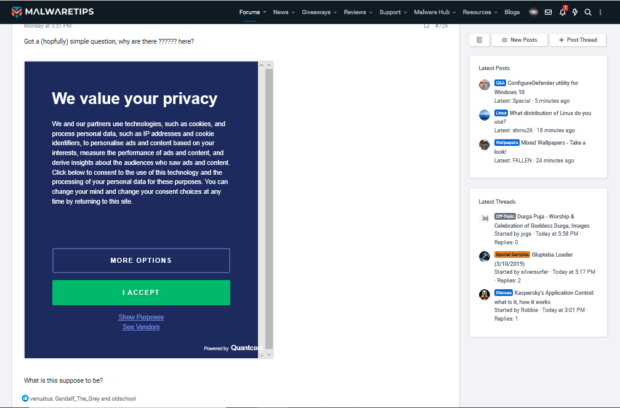Screen dimensions: 620x408
Task: Open the inbox envelope icon
Action: [548, 12]
